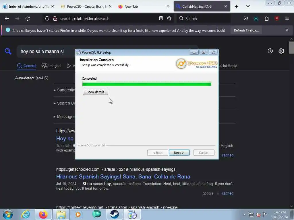Screen dimensions: 294x220
Task: Open the Extensions puzzle icon
Action: [x=266, y=18]
